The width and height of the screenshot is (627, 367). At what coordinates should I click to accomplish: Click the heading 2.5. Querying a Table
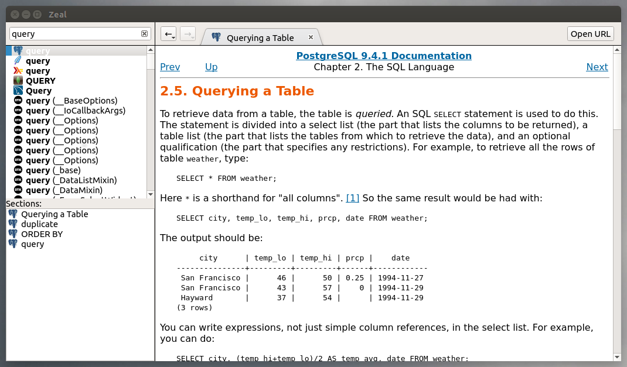point(237,91)
